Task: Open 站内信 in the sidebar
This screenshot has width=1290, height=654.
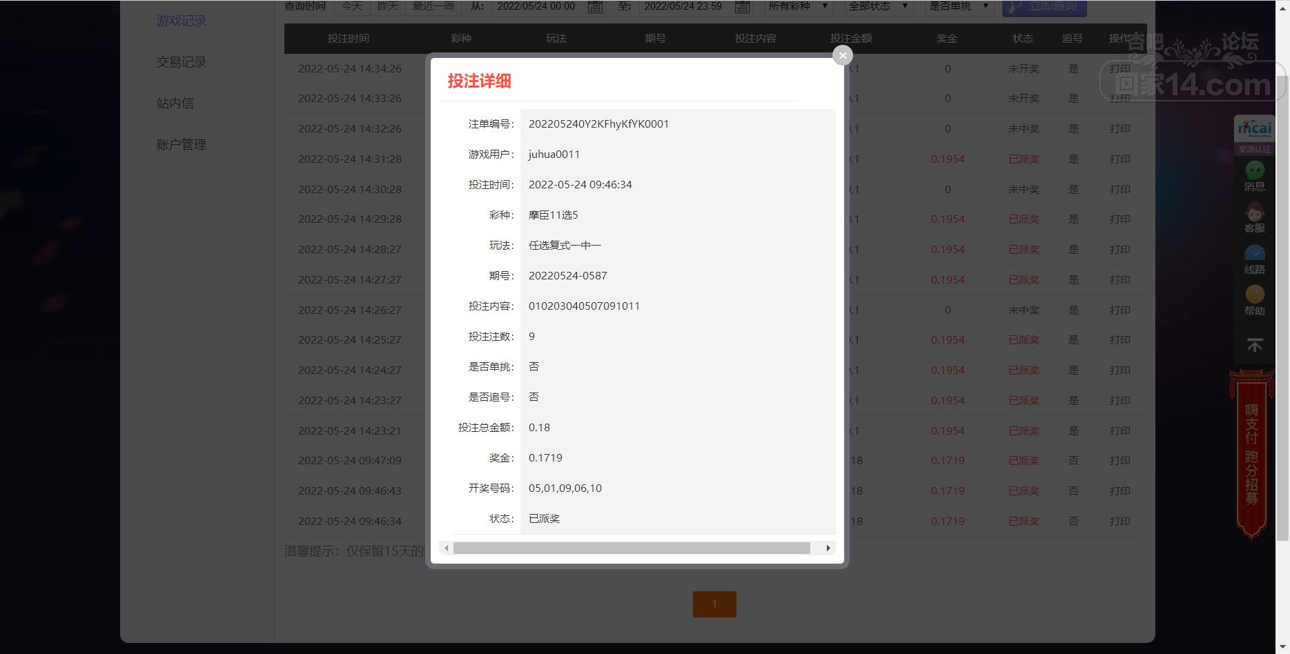Action: [x=175, y=103]
